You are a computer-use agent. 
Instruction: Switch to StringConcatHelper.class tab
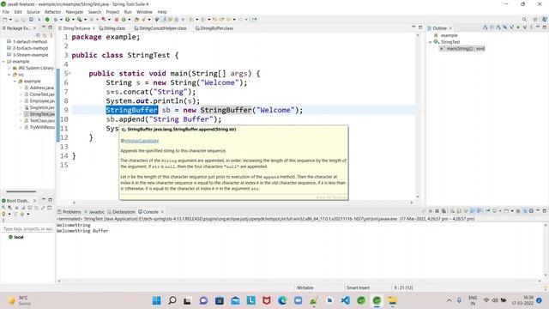click(x=160, y=28)
